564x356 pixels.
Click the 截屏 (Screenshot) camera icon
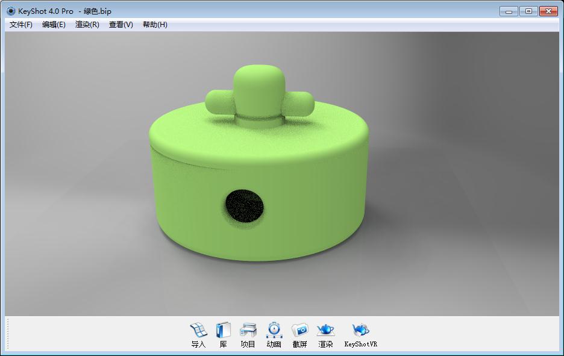coord(299,335)
